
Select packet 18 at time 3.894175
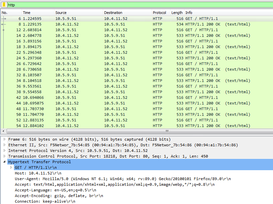137,47
